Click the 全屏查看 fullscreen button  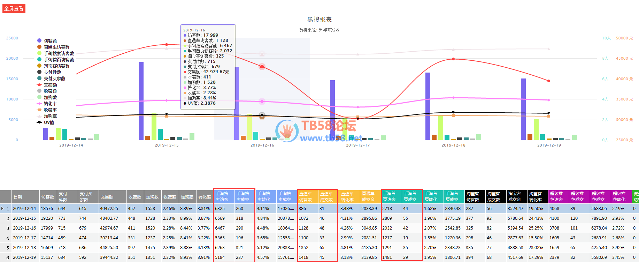(14, 8)
